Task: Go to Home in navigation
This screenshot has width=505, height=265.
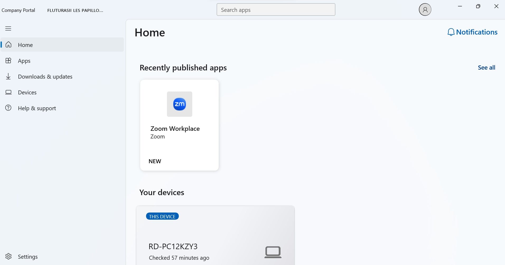Action: [62, 45]
